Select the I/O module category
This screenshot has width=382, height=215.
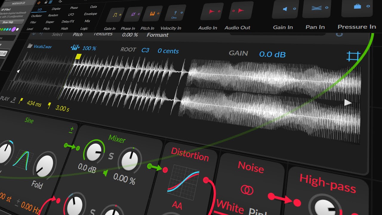39,9
